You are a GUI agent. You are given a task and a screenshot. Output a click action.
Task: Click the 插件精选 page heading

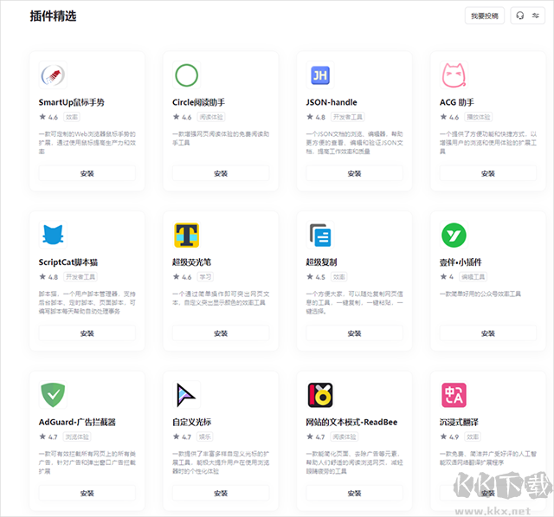coord(53,16)
